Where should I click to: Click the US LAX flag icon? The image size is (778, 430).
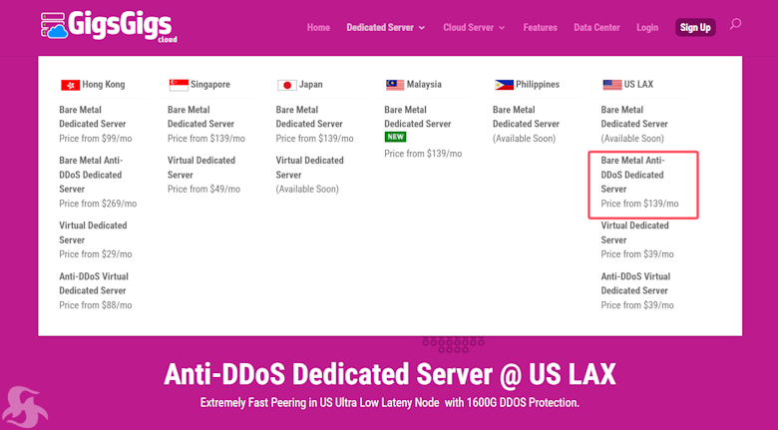(611, 85)
